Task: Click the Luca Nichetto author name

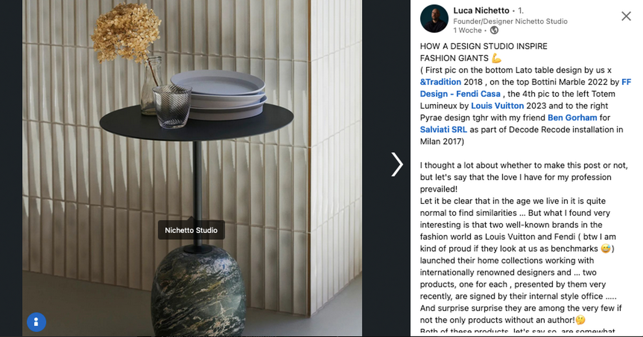Action: click(481, 11)
